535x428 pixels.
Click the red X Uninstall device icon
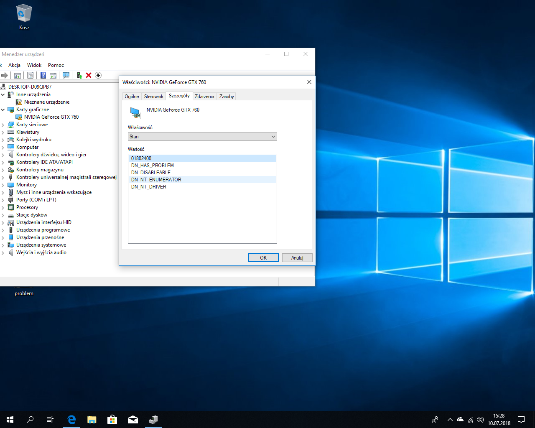[x=89, y=75]
